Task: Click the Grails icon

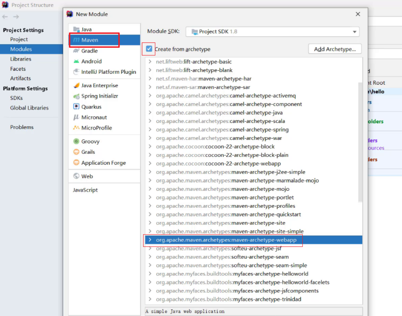Action: (76, 152)
